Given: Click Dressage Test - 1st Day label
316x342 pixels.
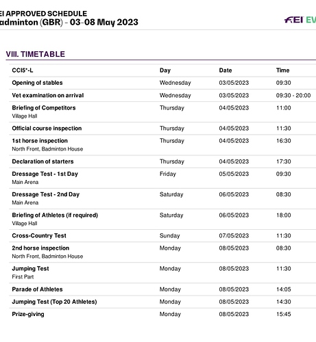Looking at the screenshot, I should tap(45, 174).
